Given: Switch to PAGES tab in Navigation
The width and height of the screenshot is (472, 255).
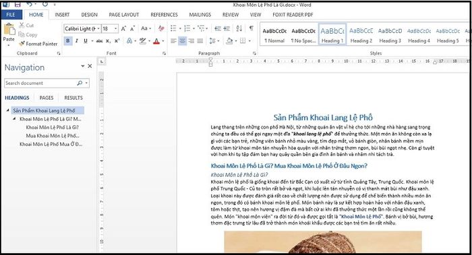Looking at the screenshot, I should pos(47,98).
